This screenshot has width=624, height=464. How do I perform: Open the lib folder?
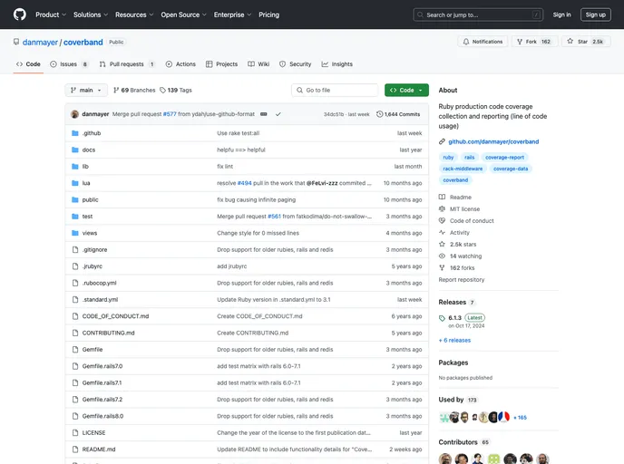coord(85,167)
